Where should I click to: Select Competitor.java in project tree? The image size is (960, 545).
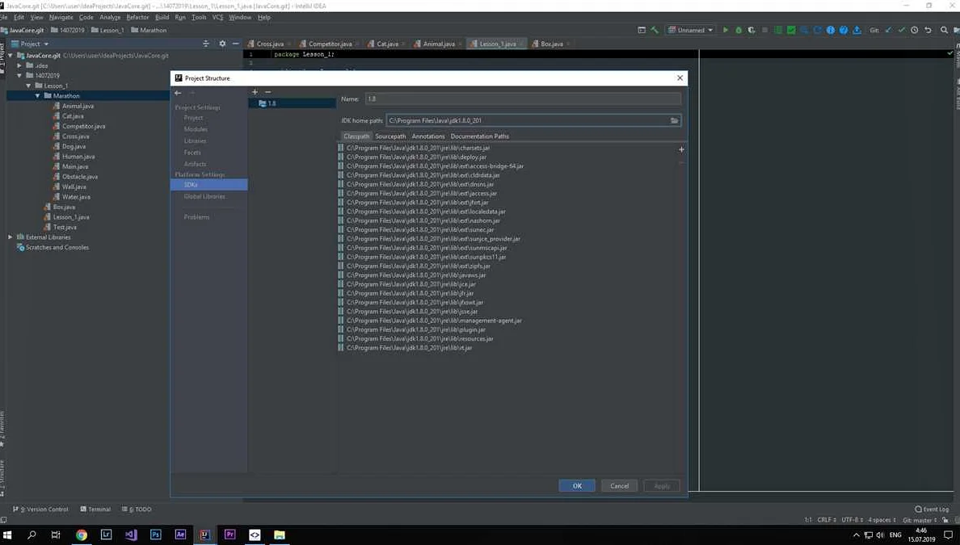83,126
